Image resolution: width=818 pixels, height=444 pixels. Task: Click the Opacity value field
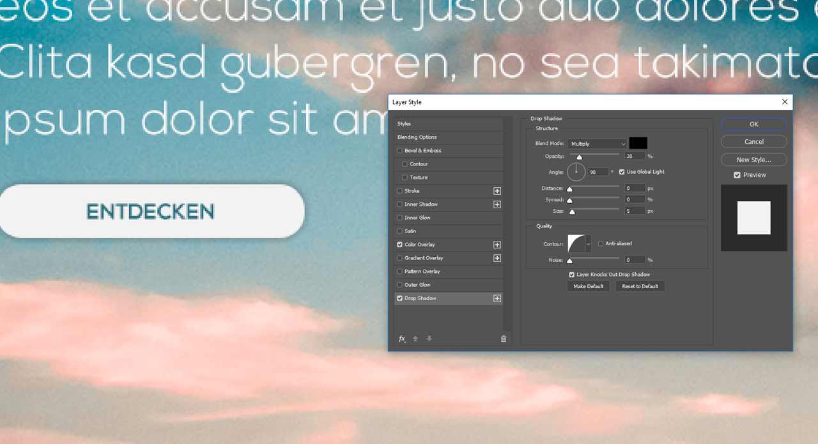(635, 157)
